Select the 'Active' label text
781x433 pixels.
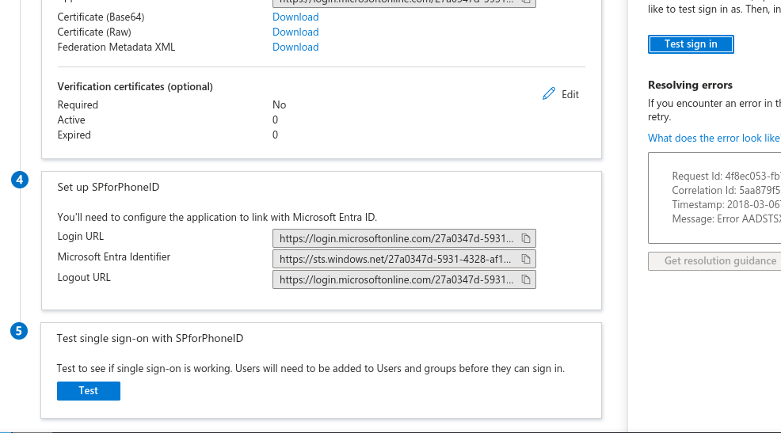71,120
